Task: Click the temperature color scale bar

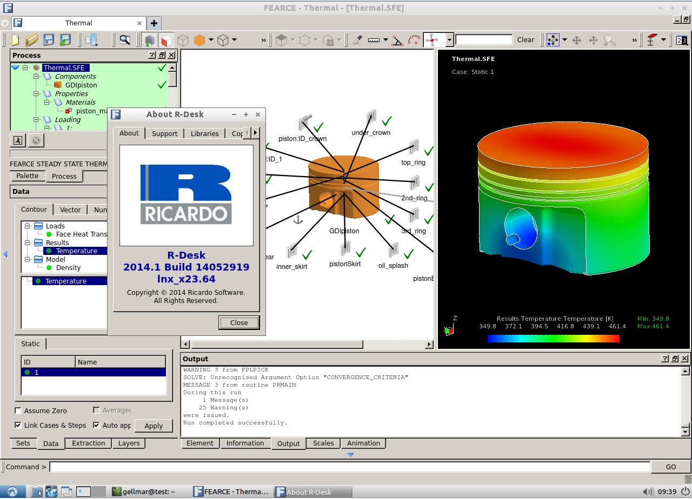Action: [x=553, y=339]
